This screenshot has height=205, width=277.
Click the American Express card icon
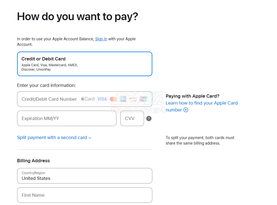pyautogui.click(x=123, y=99)
